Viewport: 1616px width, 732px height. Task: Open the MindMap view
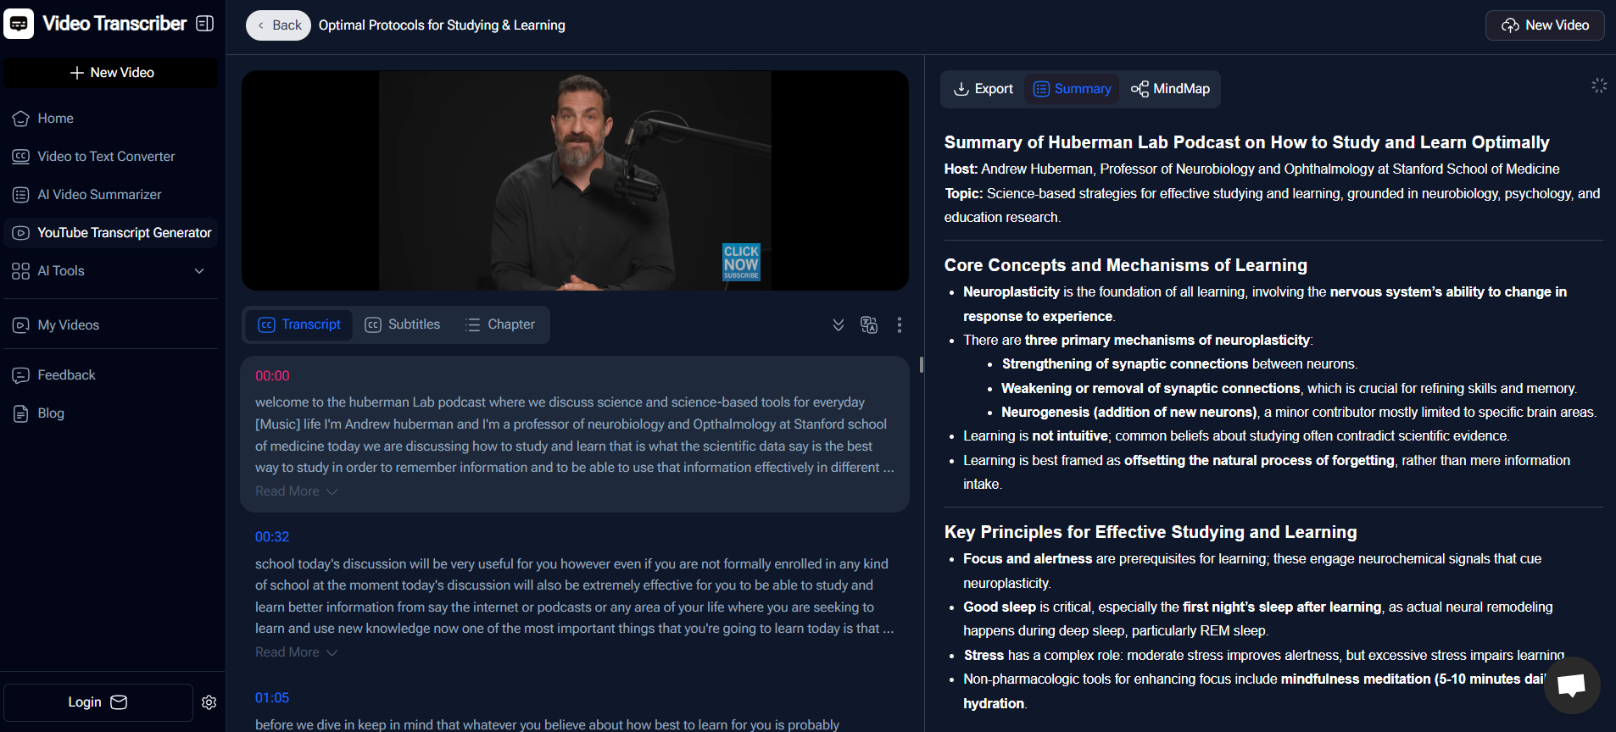1170,89
